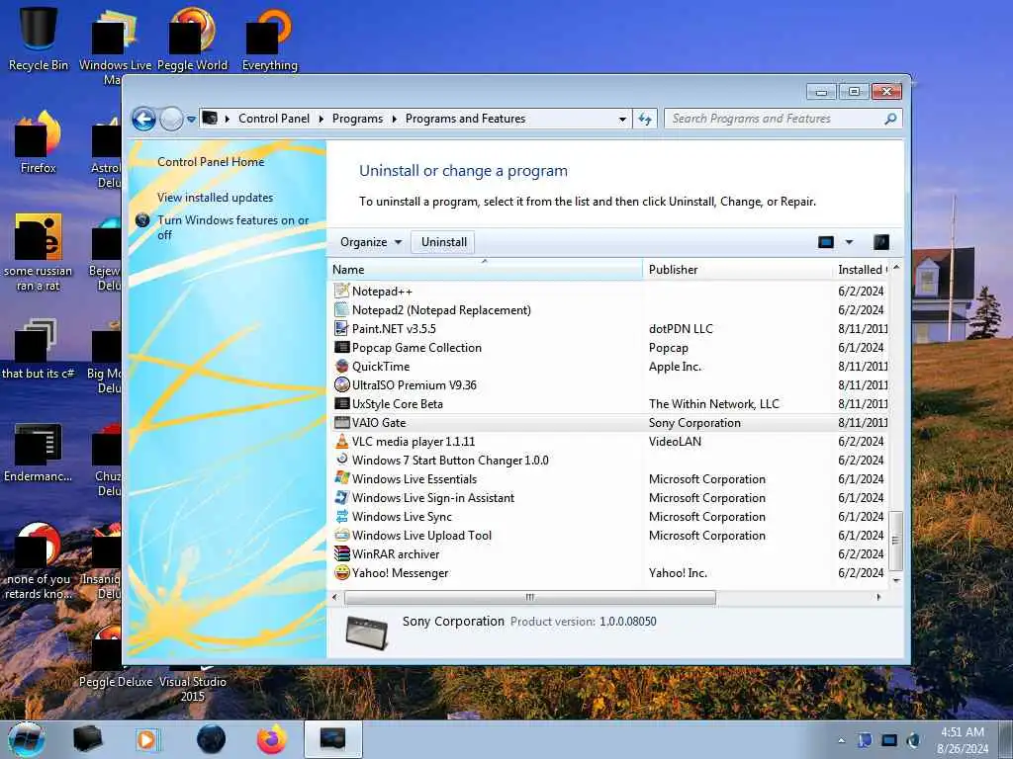Open the media player taskbar icon

click(x=146, y=739)
